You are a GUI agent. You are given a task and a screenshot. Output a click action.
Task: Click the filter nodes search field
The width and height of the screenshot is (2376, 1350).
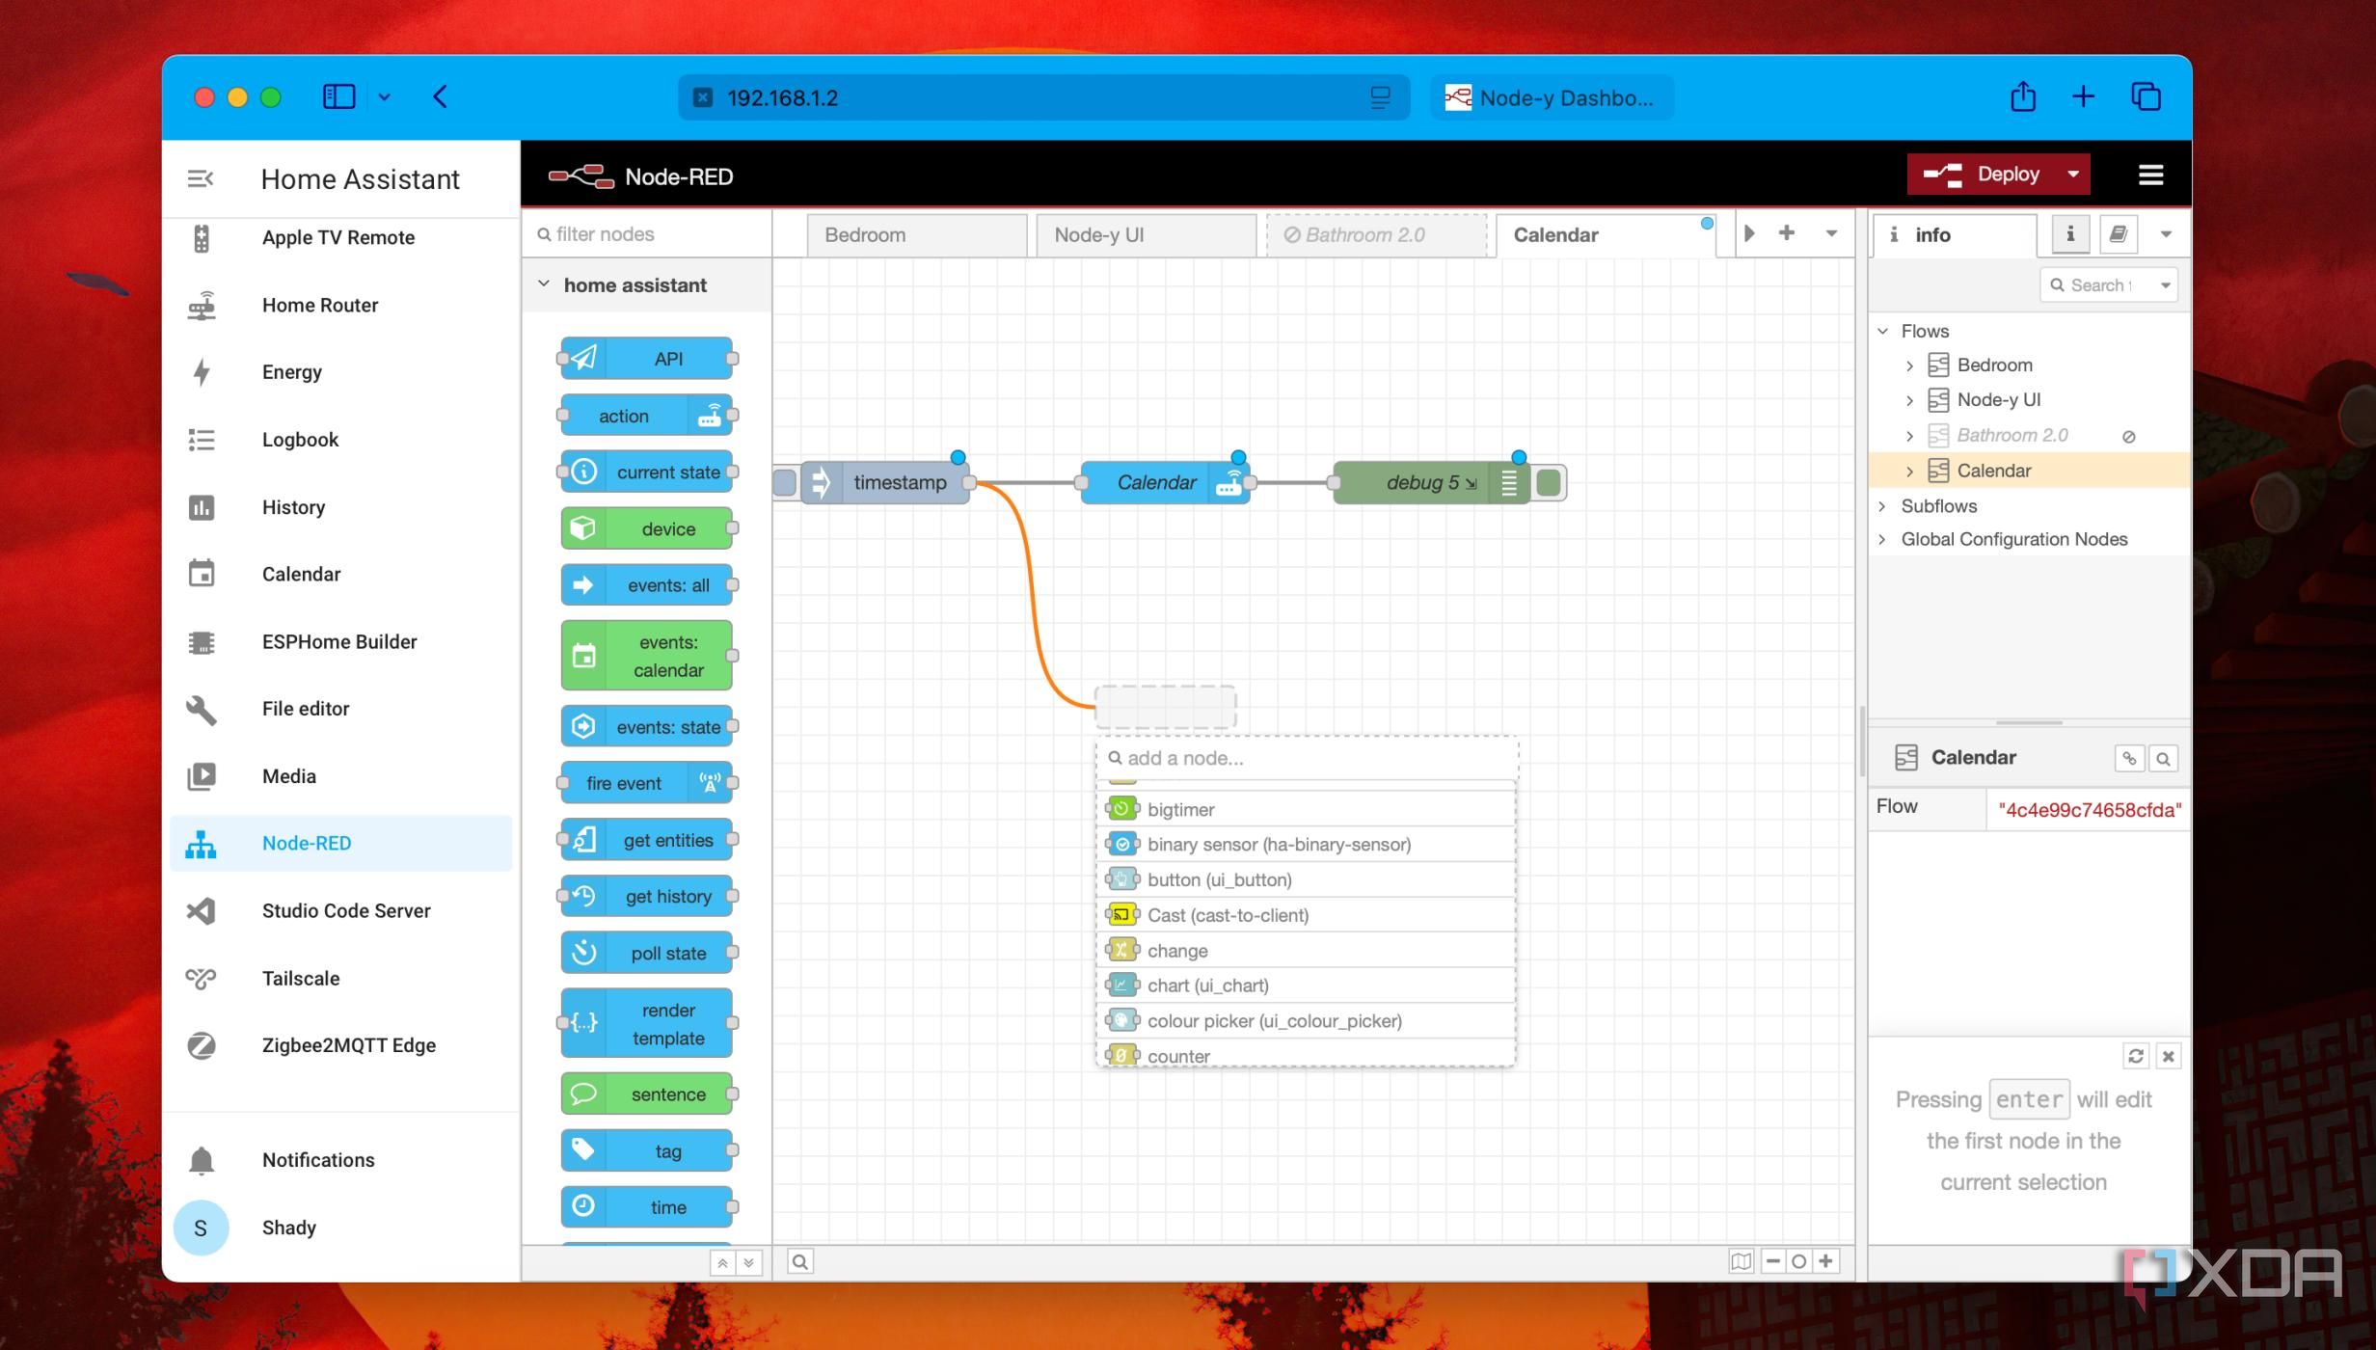pos(647,234)
